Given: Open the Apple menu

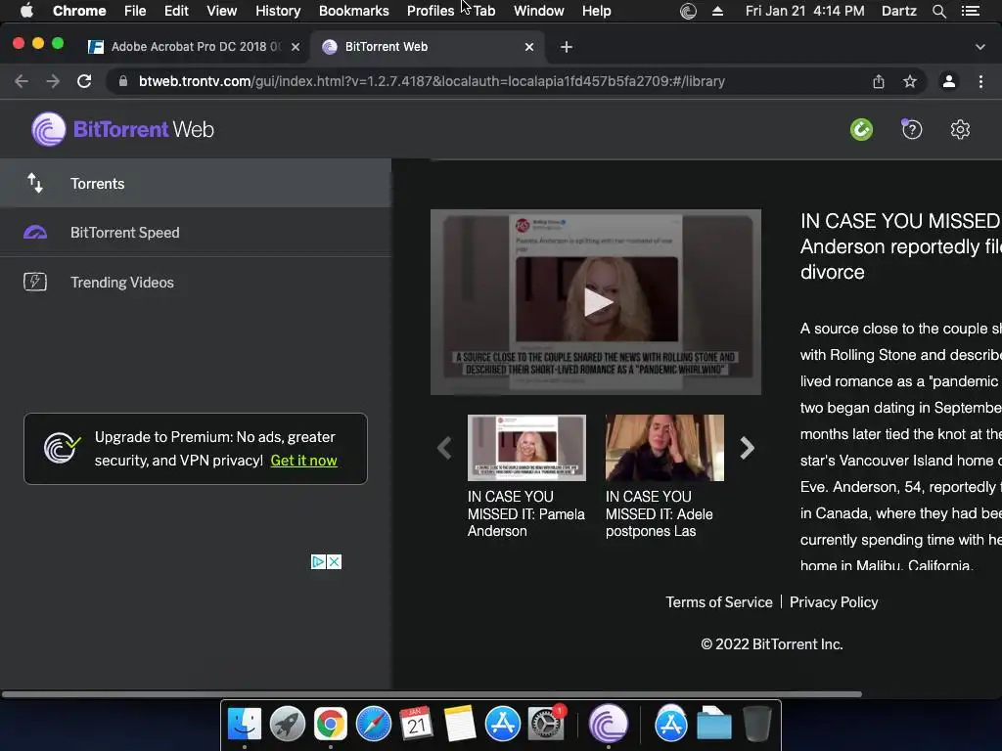Looking at the screenshot, I should [x=26, y=11].
